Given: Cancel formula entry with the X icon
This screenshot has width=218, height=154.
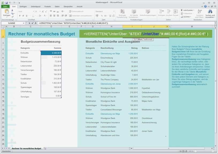Looking at the screenshot, I should [29, 23].
